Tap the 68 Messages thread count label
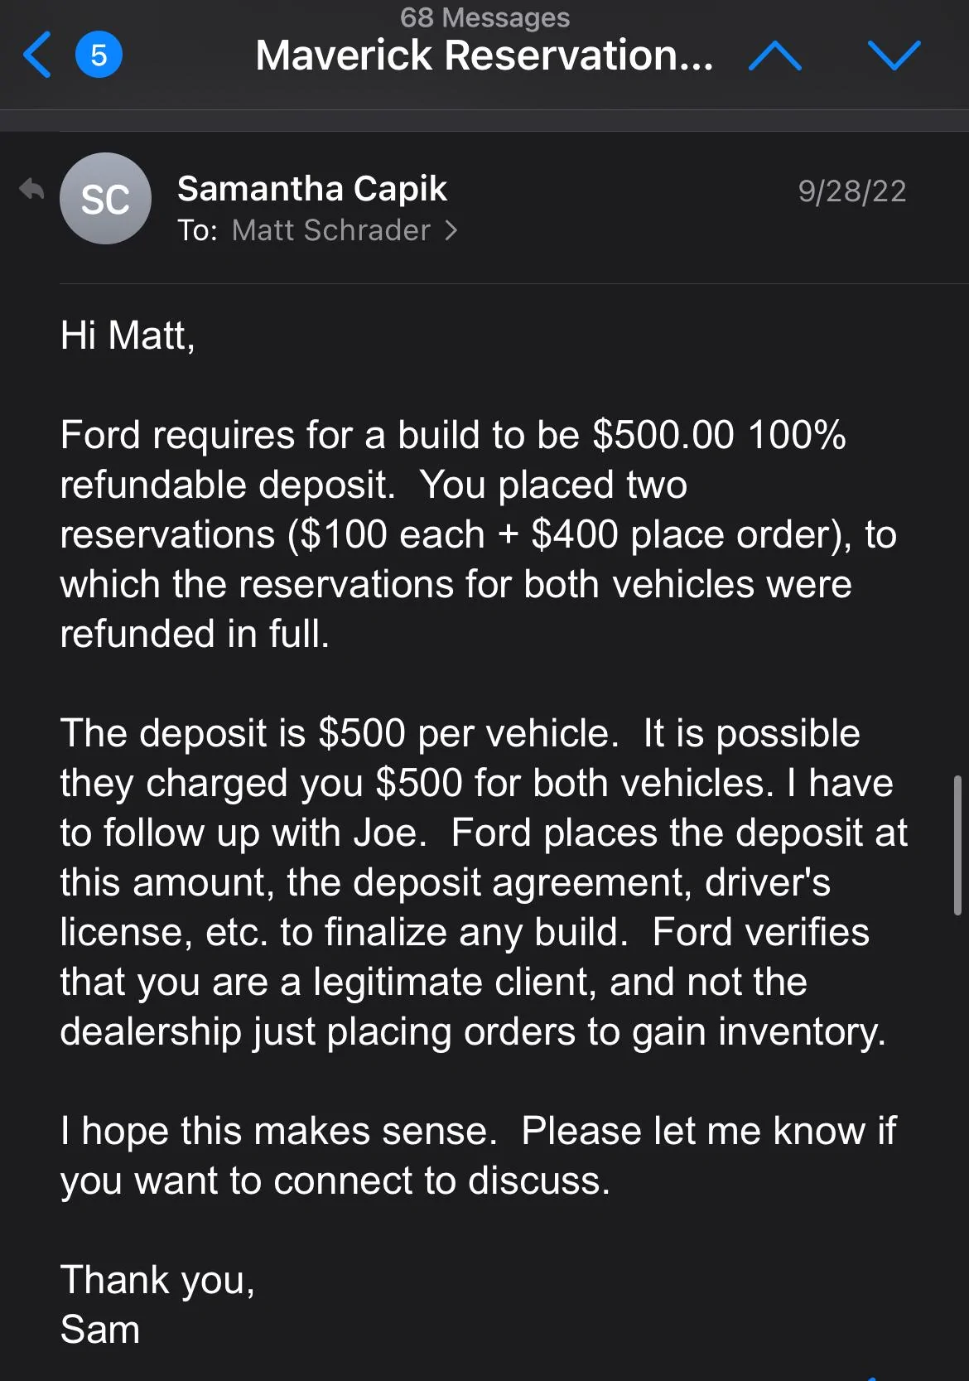 (x=485, y=17)
